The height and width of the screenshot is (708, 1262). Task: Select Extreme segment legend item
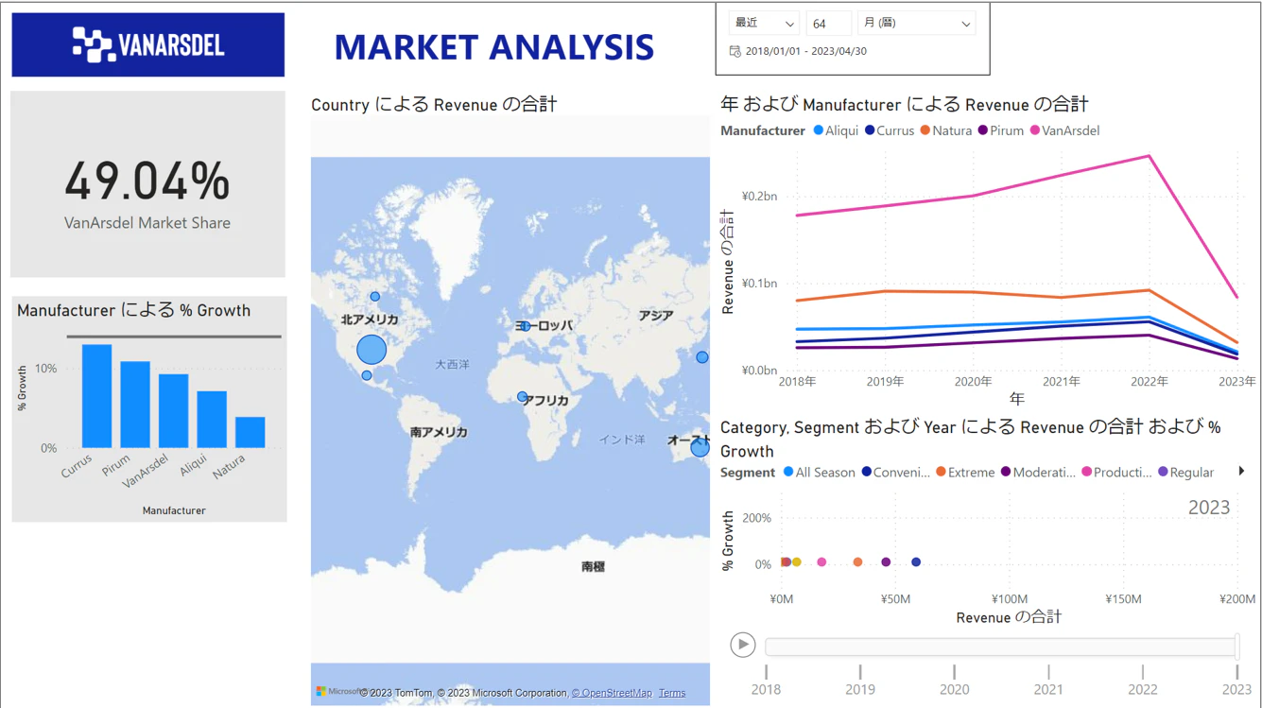(x=965, y=473)
